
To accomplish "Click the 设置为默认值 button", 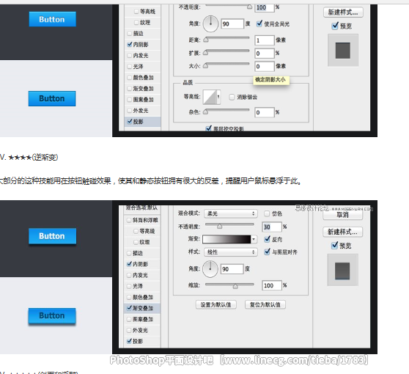I will click(216, 304).
